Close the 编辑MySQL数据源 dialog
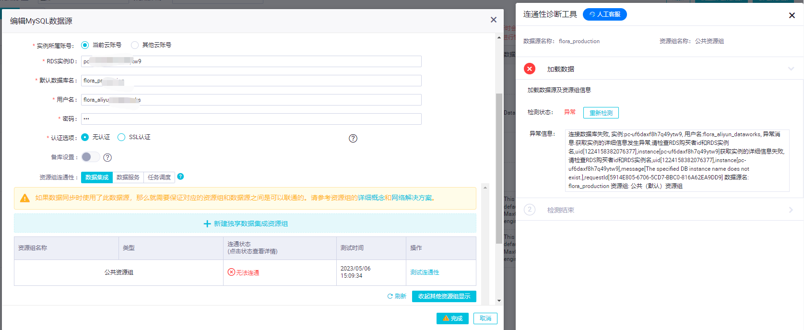804x330 pixels. tap(493, 20)
